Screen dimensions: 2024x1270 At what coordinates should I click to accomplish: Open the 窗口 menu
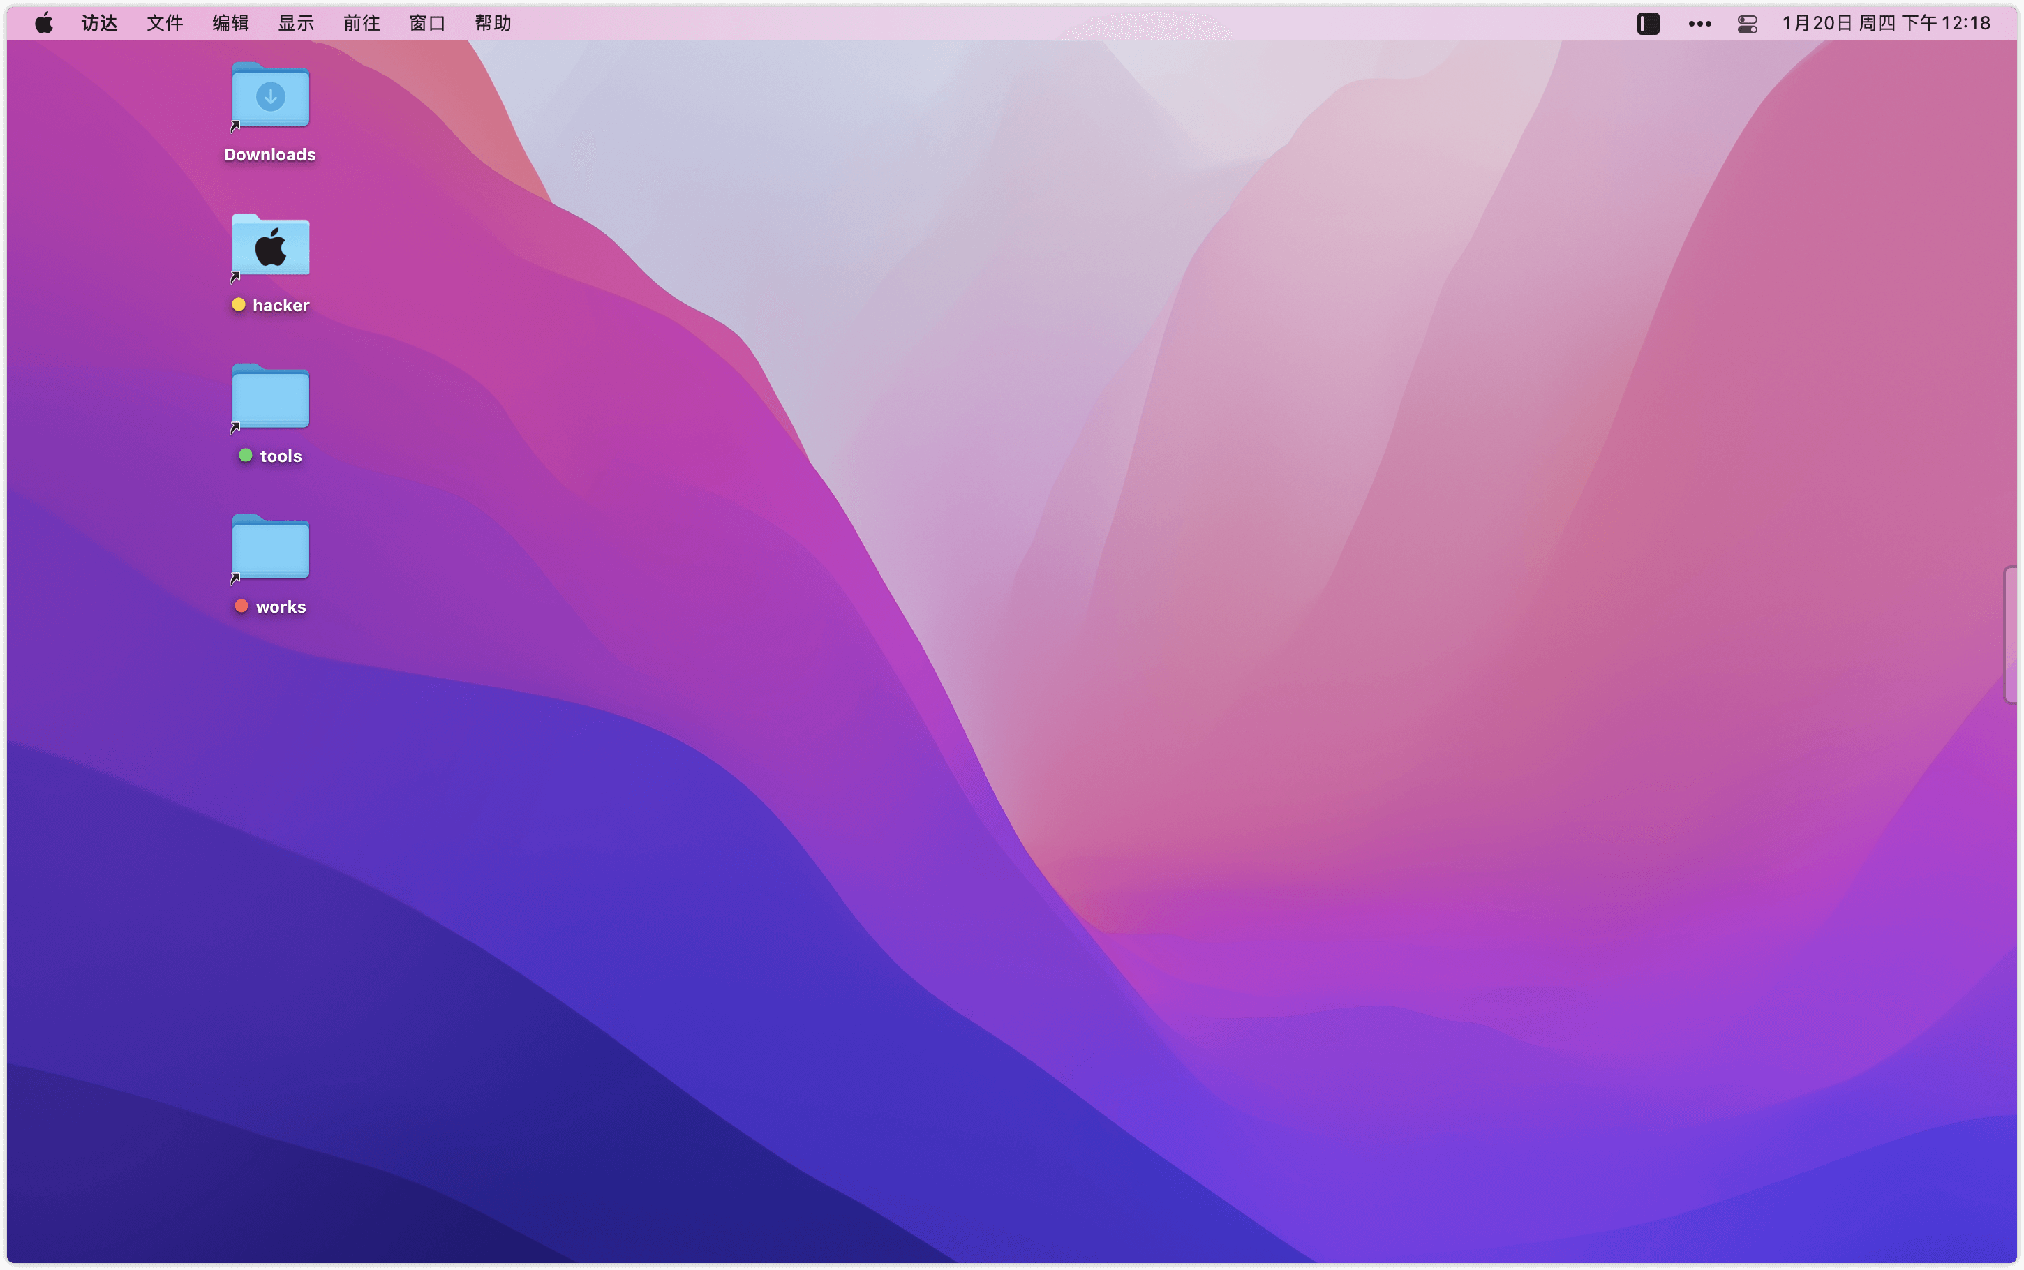tap(426, 22)
